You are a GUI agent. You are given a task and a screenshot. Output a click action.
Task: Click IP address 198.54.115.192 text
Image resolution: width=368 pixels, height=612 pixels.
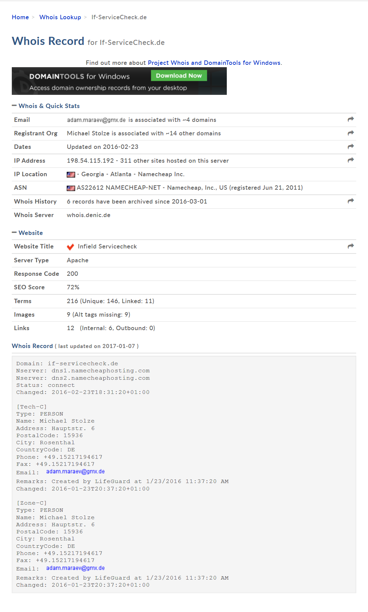point(90,161)
